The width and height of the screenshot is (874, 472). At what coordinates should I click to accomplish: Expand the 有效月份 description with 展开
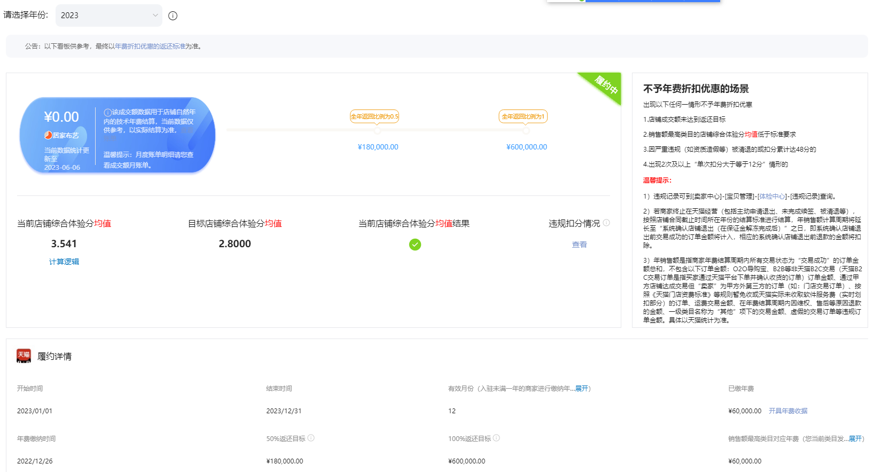[x=581, y=389]
